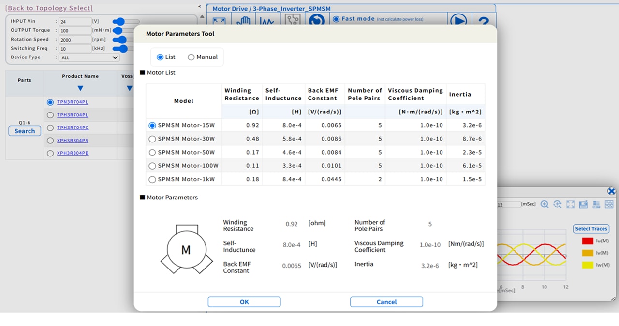Select the SPMSM Motor-100W radio button

pyautogui.click(x=152, y=166)
